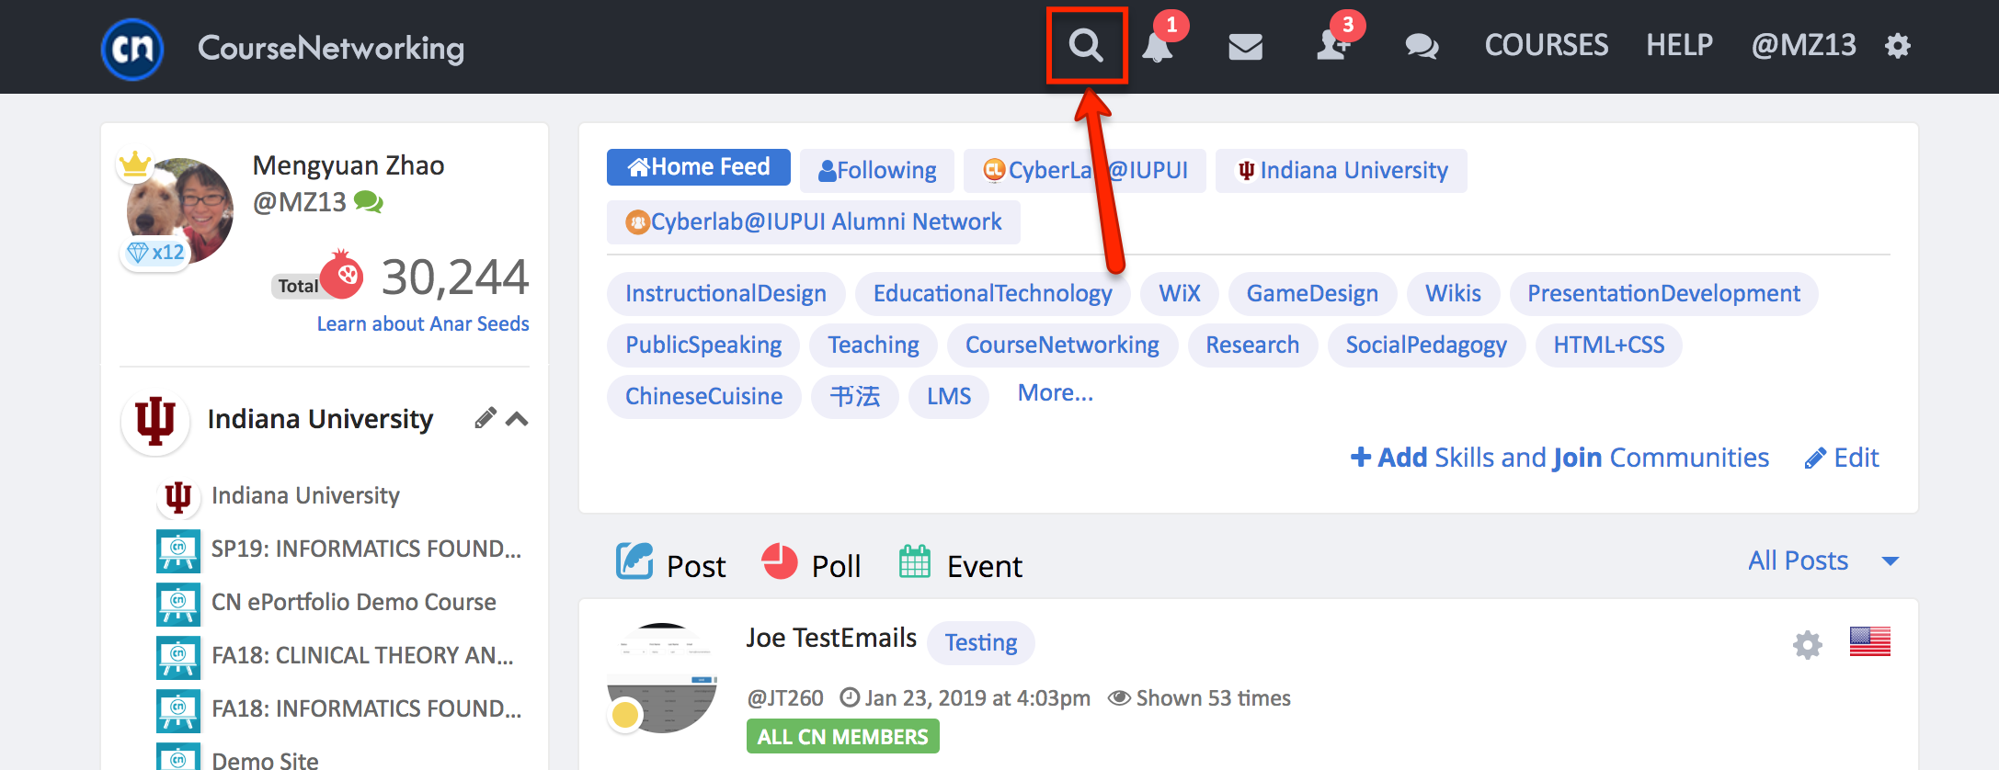Open the search magnifier icon
Image resolution: width=1999 pixels, height=770 pixels.
click(x=1086, y=45)
